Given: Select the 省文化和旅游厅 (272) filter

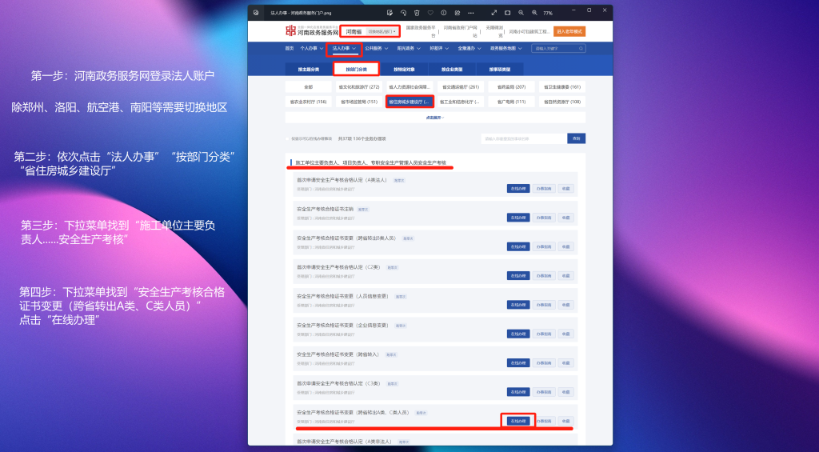Looking at the screenshot, I should coord(359,86).
